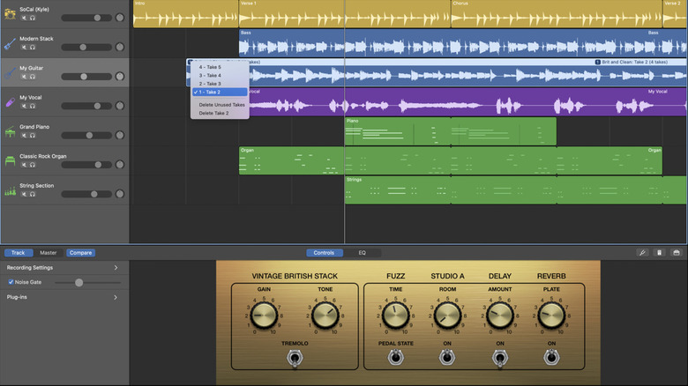
Task: Adjust the Noise Gate slider
Action: [79, 282]
